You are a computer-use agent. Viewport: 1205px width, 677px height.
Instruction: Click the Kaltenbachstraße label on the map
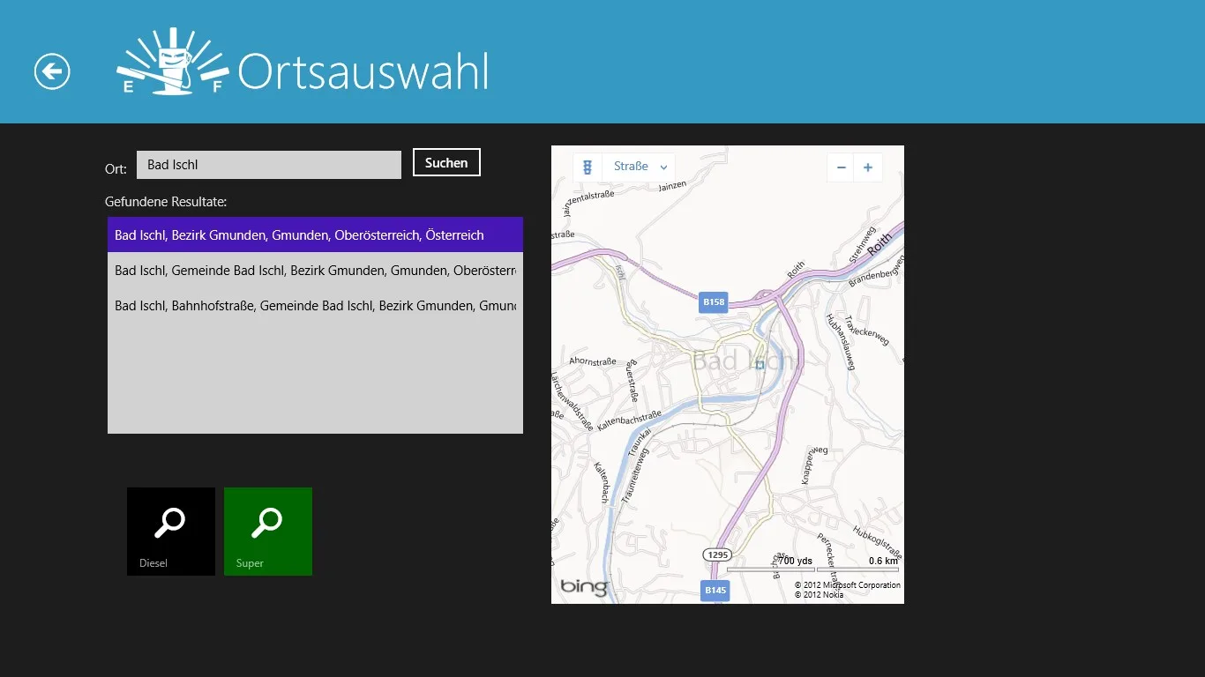(x=629, y=421)
